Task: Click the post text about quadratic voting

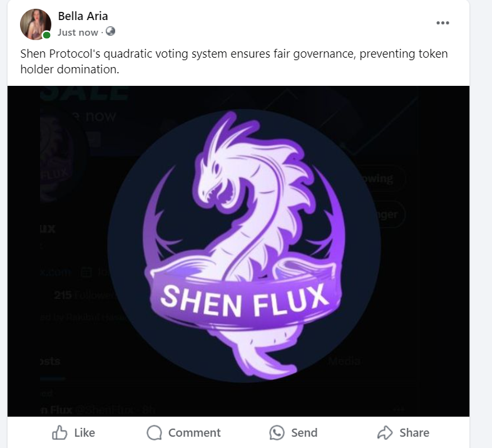Action: [x=233, y=61]
